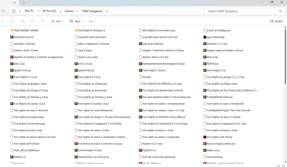
Task: Click the file icon of animator-s-hell.exe
Action: (12, 44)
